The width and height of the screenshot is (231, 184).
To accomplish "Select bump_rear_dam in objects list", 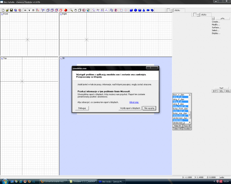I will 180,114.
